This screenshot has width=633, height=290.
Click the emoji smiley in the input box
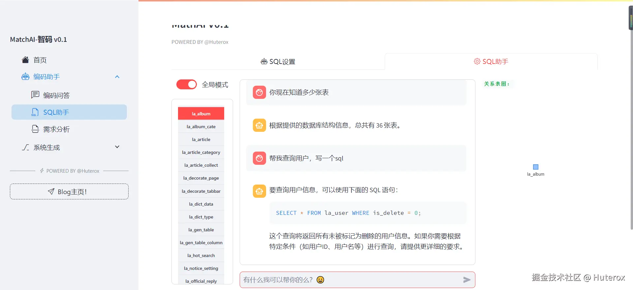point(320,280)
